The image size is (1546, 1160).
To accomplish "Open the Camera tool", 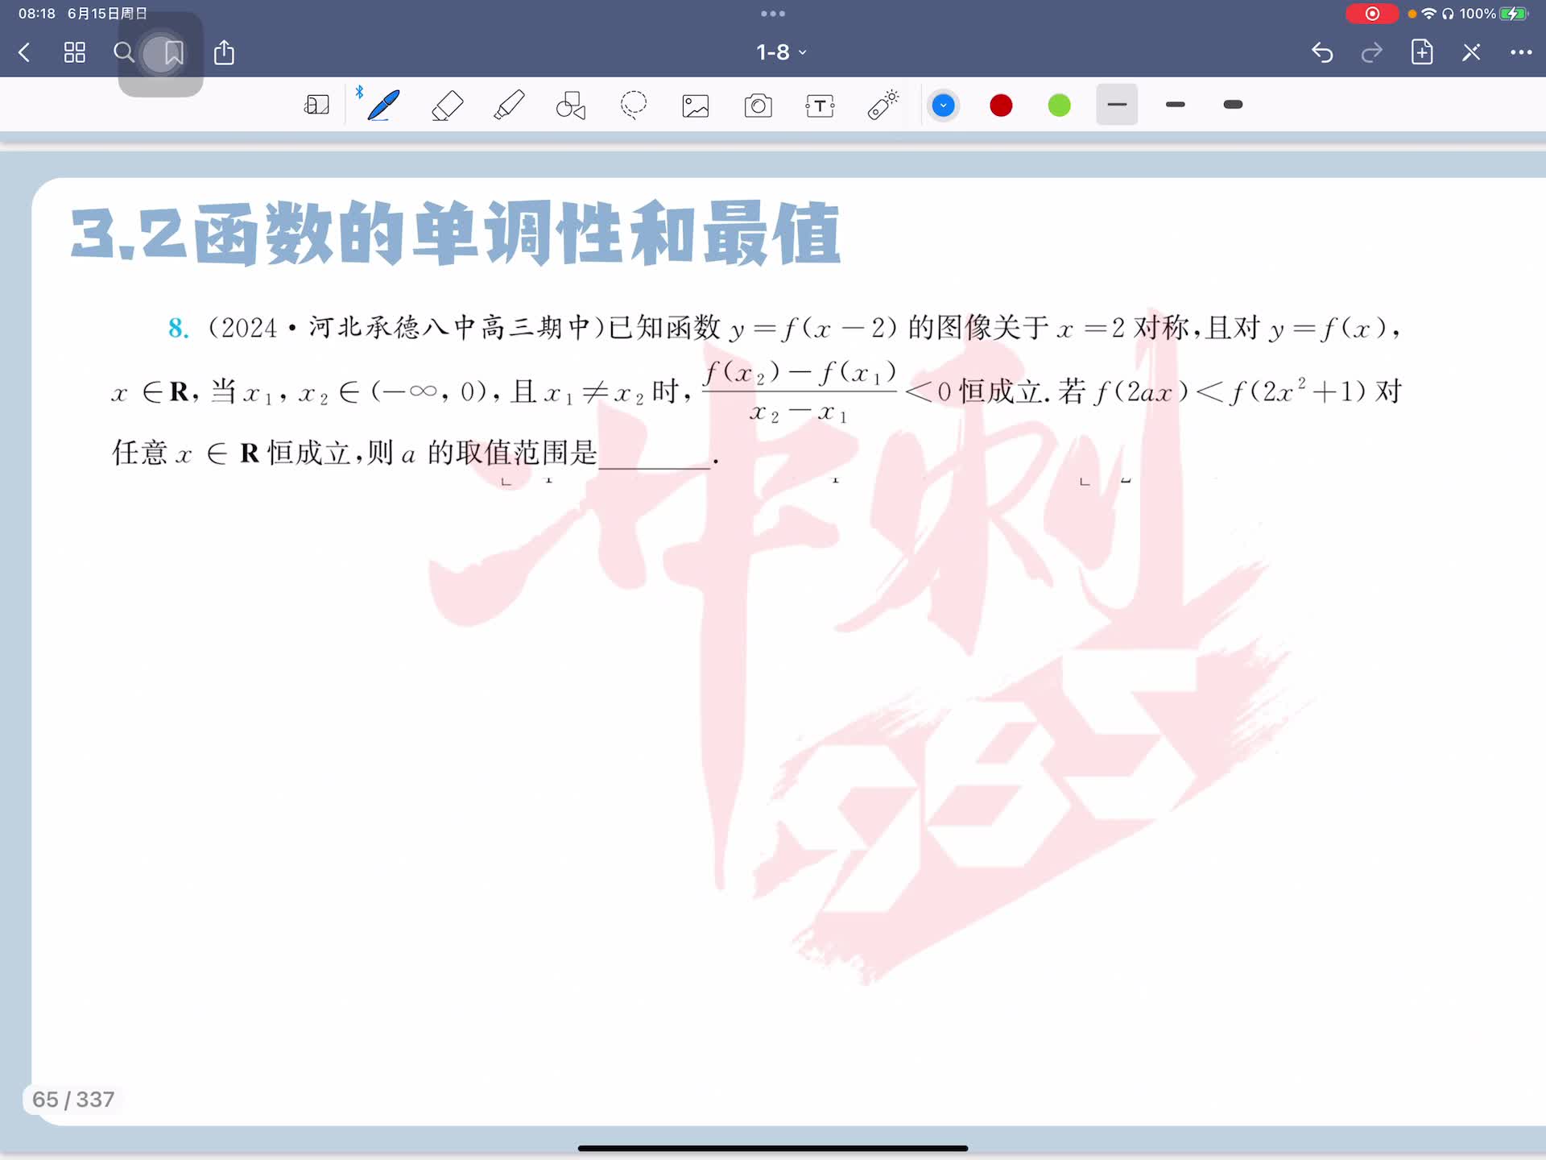I will coord(758,106).
